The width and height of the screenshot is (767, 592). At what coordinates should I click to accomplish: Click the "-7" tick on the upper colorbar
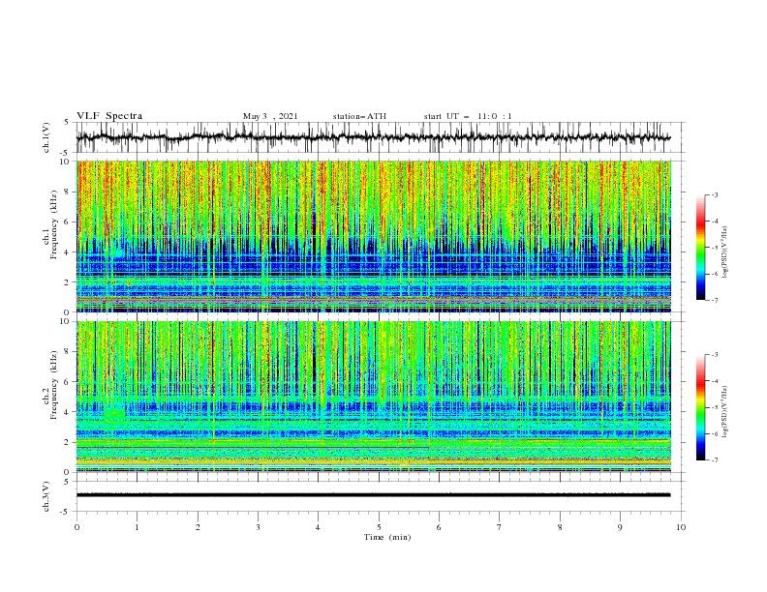(x=714, y=300)
